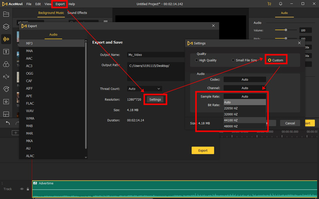Image resolution: width=319 pixels, height=199 pixels.
Task: Adjust the Pitch slider
Action: 286,38
